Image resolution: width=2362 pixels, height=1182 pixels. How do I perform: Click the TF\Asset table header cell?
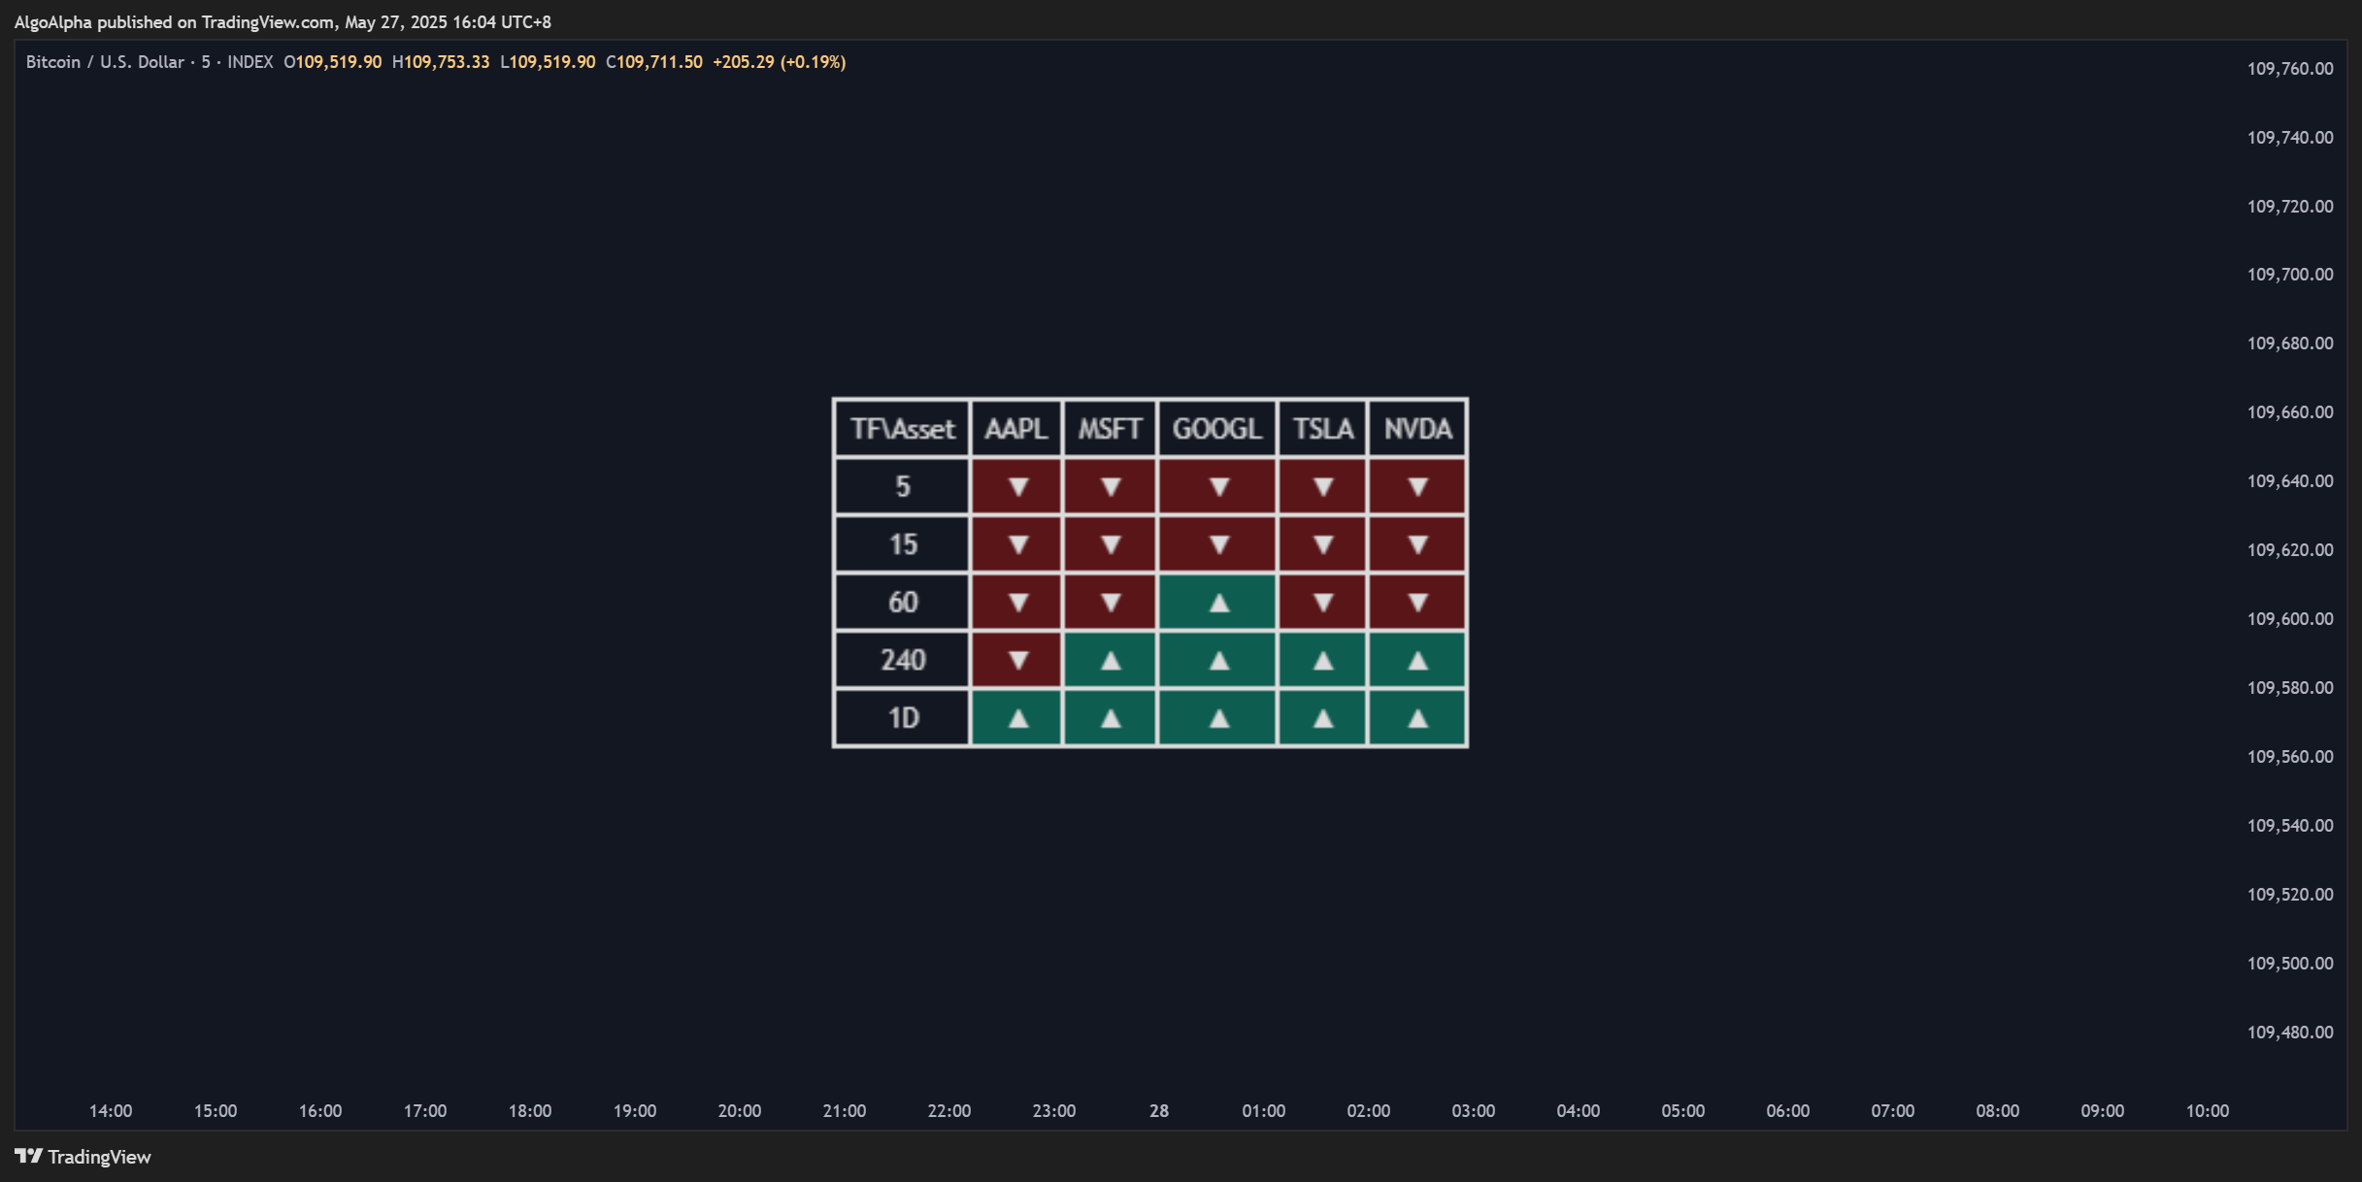pos(902,428)
